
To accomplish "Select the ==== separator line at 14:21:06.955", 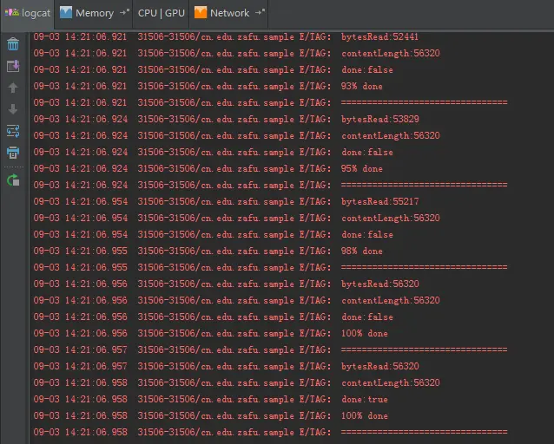I will [271, 268].
